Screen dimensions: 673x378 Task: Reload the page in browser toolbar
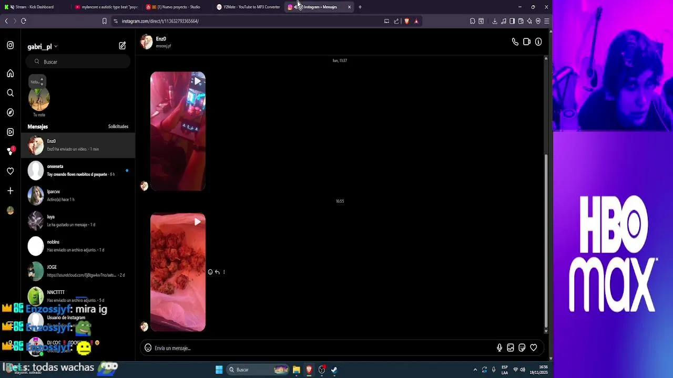tap(24, 21)
